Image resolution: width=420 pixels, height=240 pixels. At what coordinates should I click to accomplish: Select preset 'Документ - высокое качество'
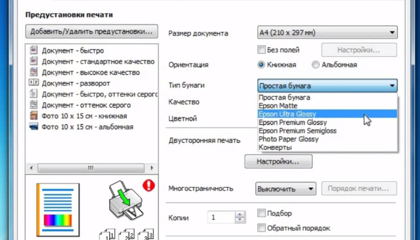91,73
